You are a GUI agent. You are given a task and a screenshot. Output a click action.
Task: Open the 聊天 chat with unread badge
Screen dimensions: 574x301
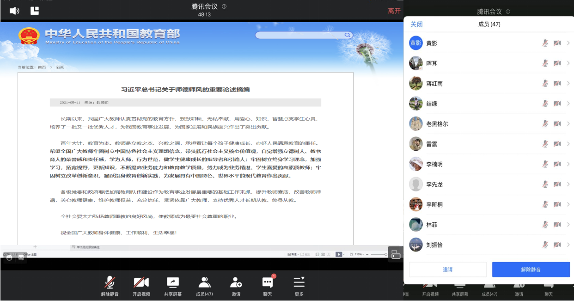pos(268,286)
